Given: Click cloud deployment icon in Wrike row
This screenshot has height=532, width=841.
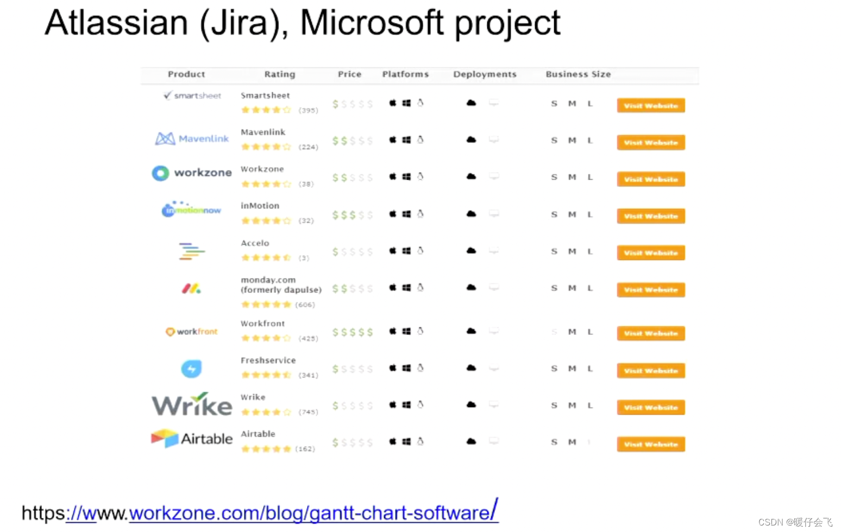Looking at the screenshot, I should (x=471, y=404).
